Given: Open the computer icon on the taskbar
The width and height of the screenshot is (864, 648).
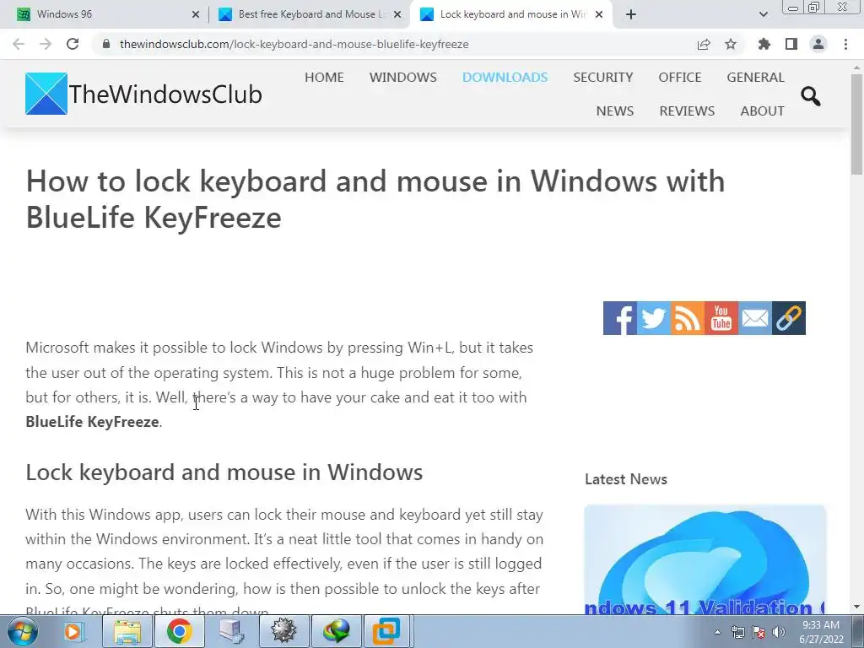Looking at the screenshot, I should point(231,631).
